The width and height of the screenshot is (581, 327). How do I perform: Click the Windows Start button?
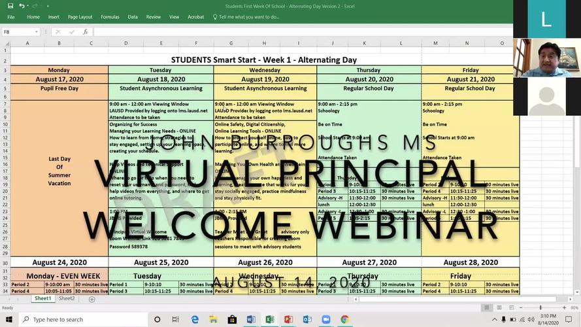pyautogui.click(x=9, y=320)
